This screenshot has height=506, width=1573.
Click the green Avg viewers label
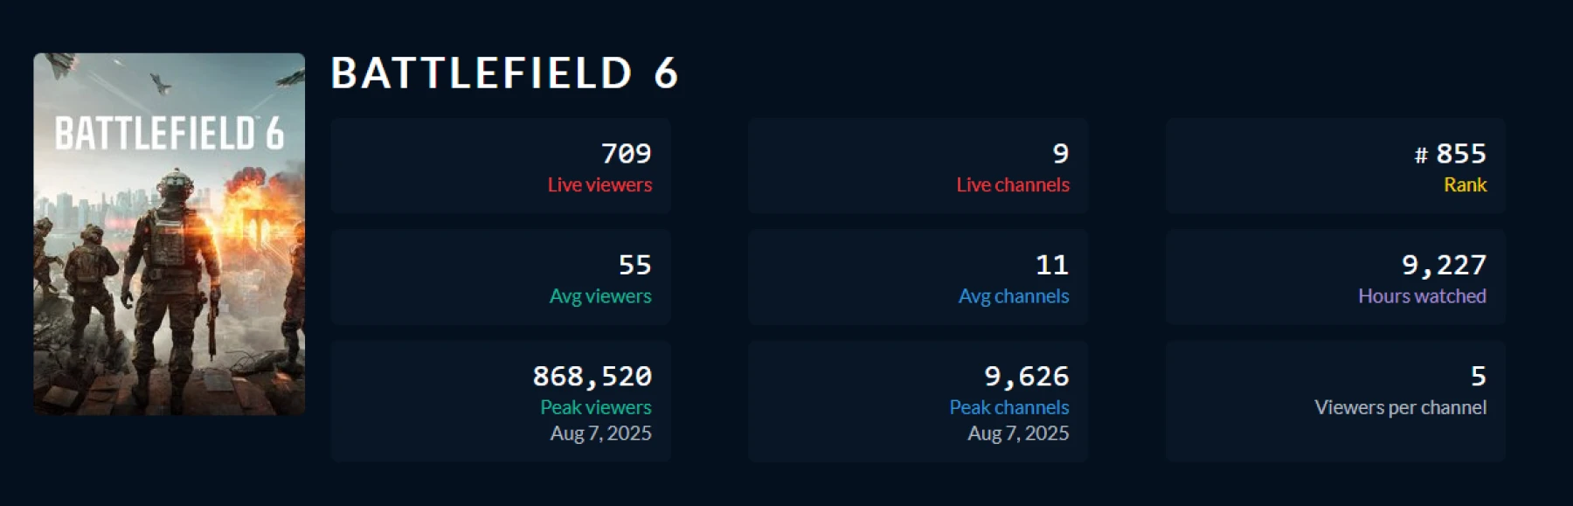[599, 296]
